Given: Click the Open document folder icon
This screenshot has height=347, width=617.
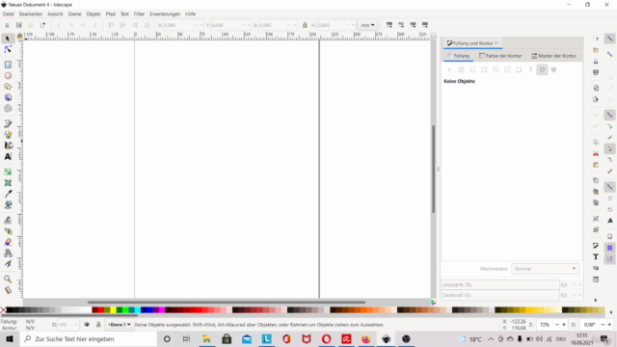Looking at the screenshot, I should pos(596,50).
